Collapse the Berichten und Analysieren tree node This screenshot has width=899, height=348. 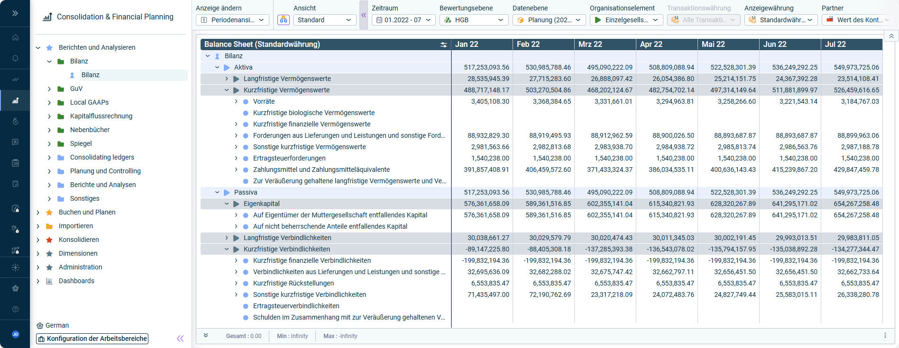click(x=38, y=47)
